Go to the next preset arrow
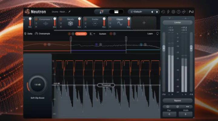This screenshot has height=121, width=218. tap(157, 12)
